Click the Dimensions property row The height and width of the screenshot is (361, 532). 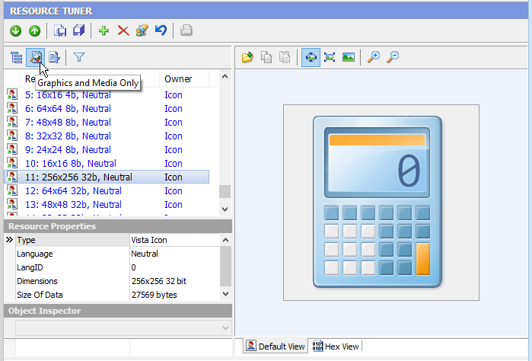click(112, 281)
